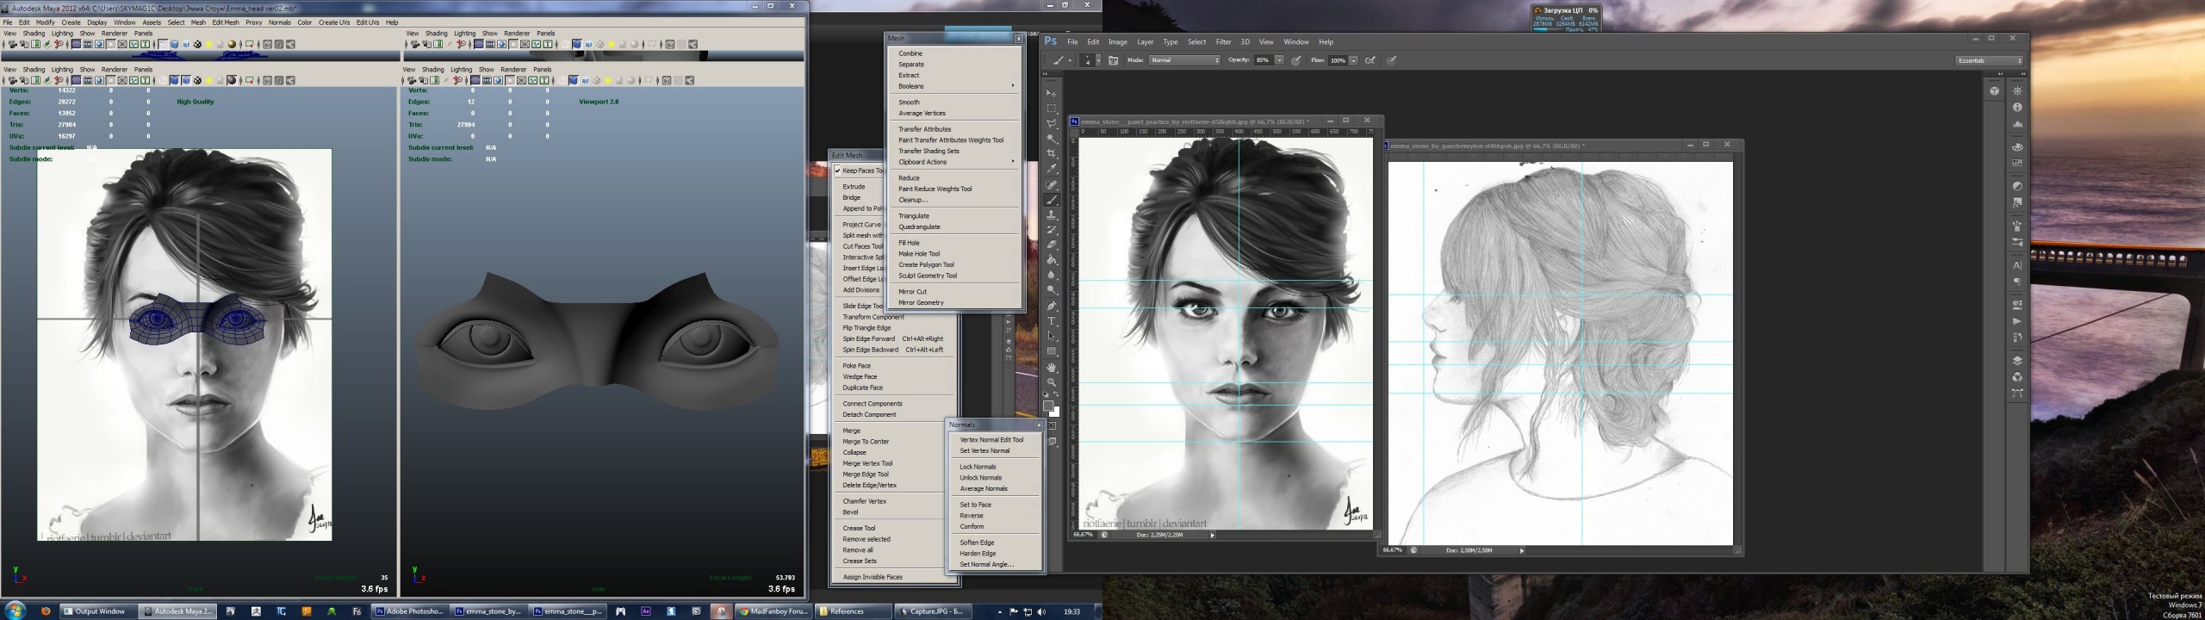Open the Filter menu in Photoshop
This screenshot has height=620, width=2205.
(1223, 41)
